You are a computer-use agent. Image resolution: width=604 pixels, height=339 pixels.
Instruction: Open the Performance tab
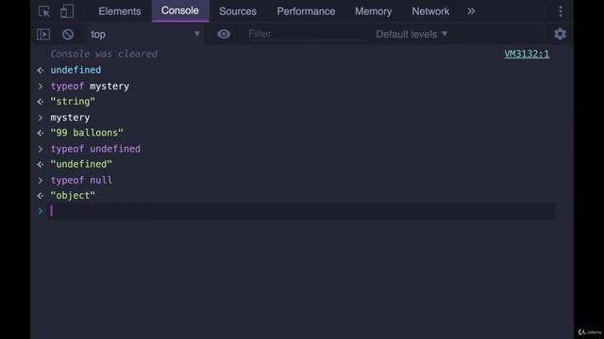pyautogui.click(x=306, y=11)
